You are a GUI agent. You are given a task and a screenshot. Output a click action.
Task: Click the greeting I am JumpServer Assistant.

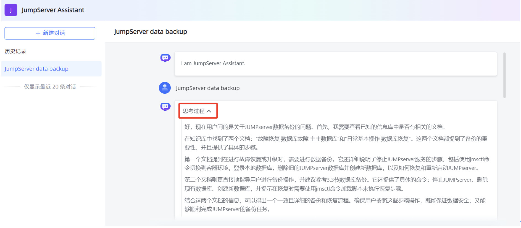[213, 63]
